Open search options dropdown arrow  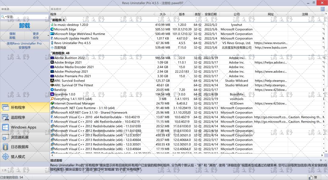(6, 17)
